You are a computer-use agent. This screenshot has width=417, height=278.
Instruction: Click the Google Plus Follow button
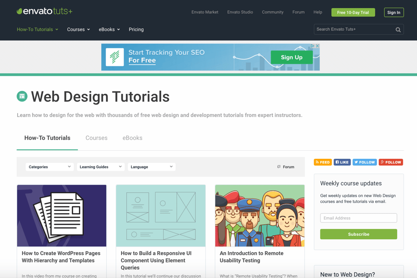point(391,162)
